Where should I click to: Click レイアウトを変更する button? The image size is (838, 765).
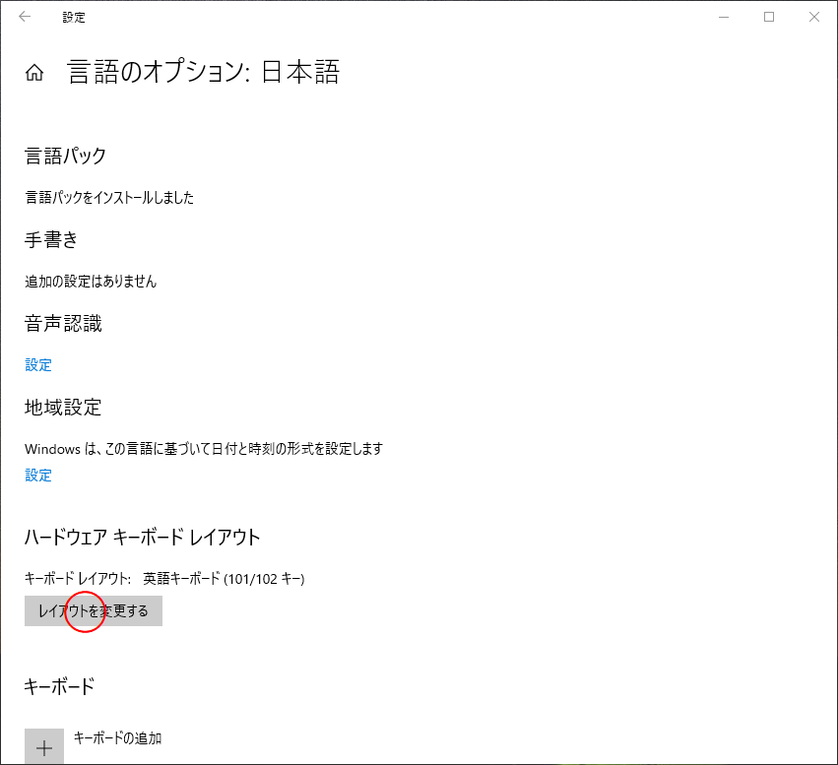93,610
